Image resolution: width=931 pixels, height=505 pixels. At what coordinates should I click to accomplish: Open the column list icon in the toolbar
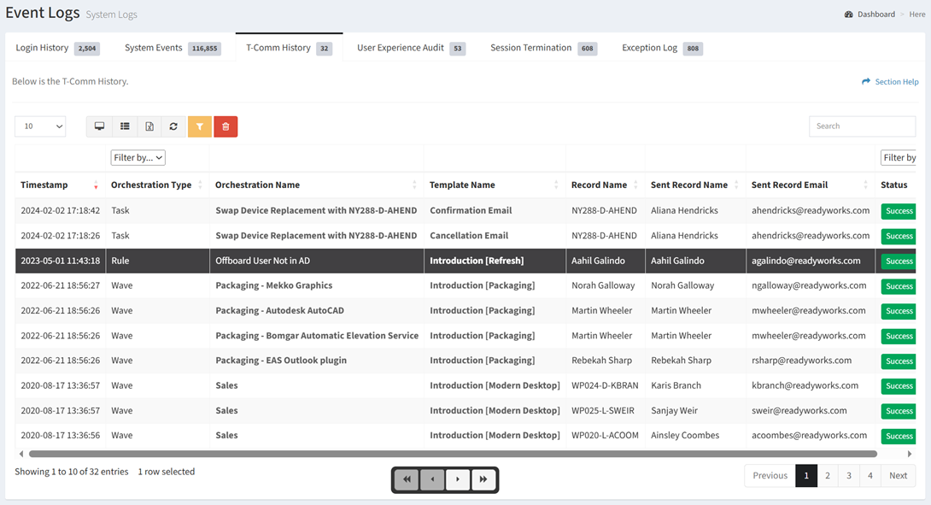coord(125,126)
